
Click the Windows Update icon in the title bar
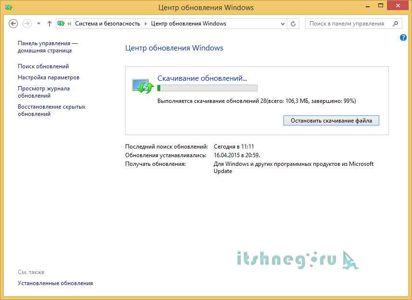point(8,8)
